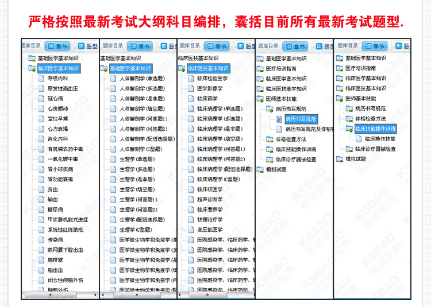
Task: Collapse the highlighted 临床技能操作训练 folder icon
Action: click(x=349, y=129)
